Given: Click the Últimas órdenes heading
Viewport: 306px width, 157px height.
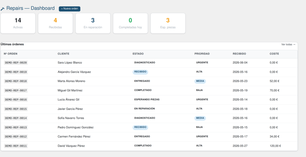Looking at the screenshot, I should click(x=12, y=44).
